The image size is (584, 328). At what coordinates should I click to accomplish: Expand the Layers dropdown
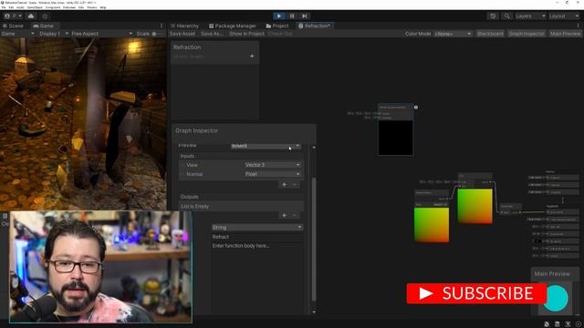[x=530, y=16]
